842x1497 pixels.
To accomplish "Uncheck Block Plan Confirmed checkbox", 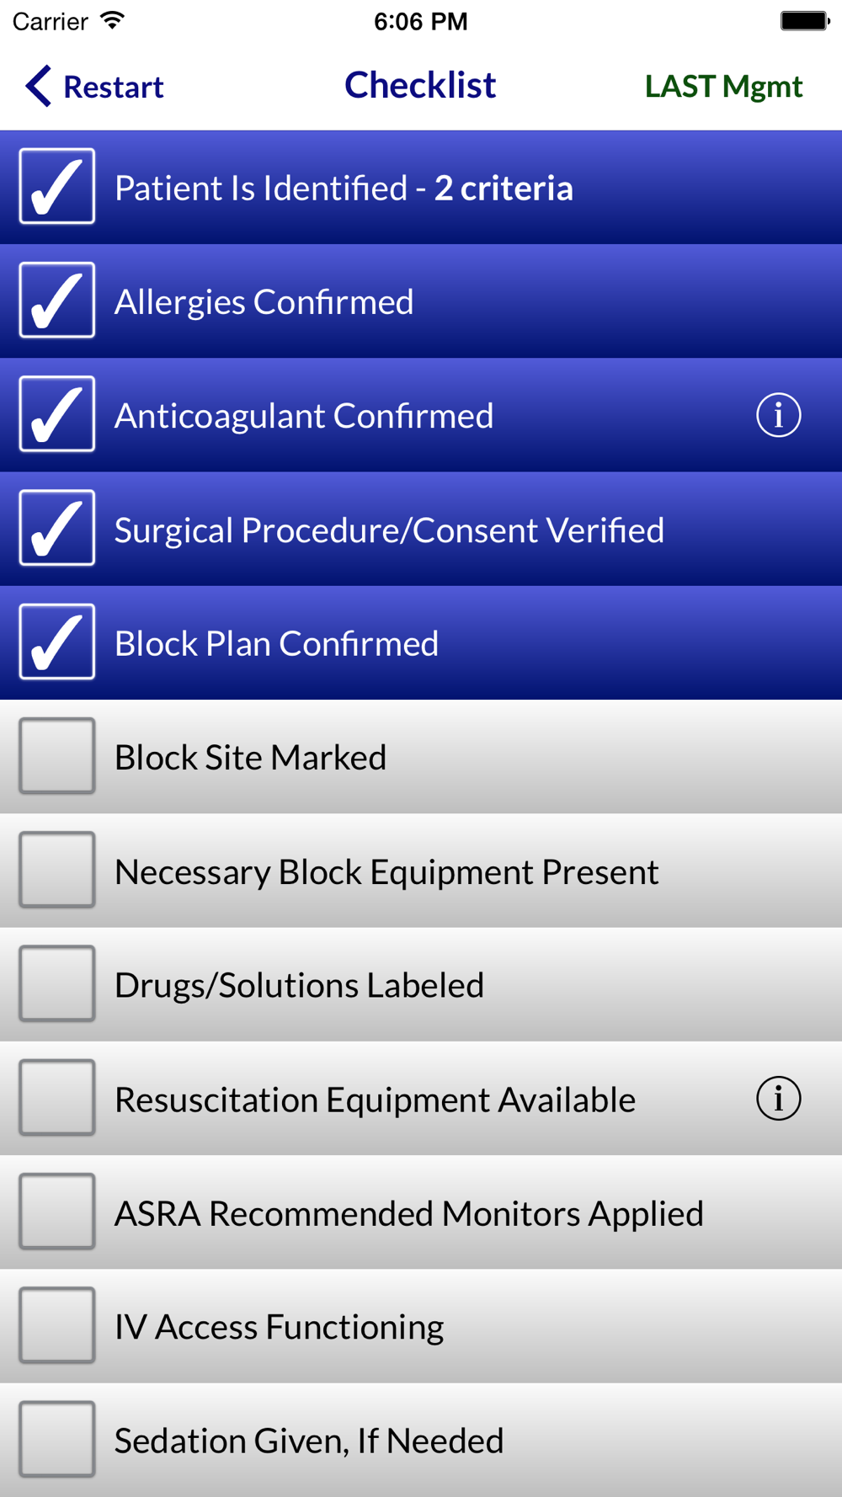I will click(57, 642).
